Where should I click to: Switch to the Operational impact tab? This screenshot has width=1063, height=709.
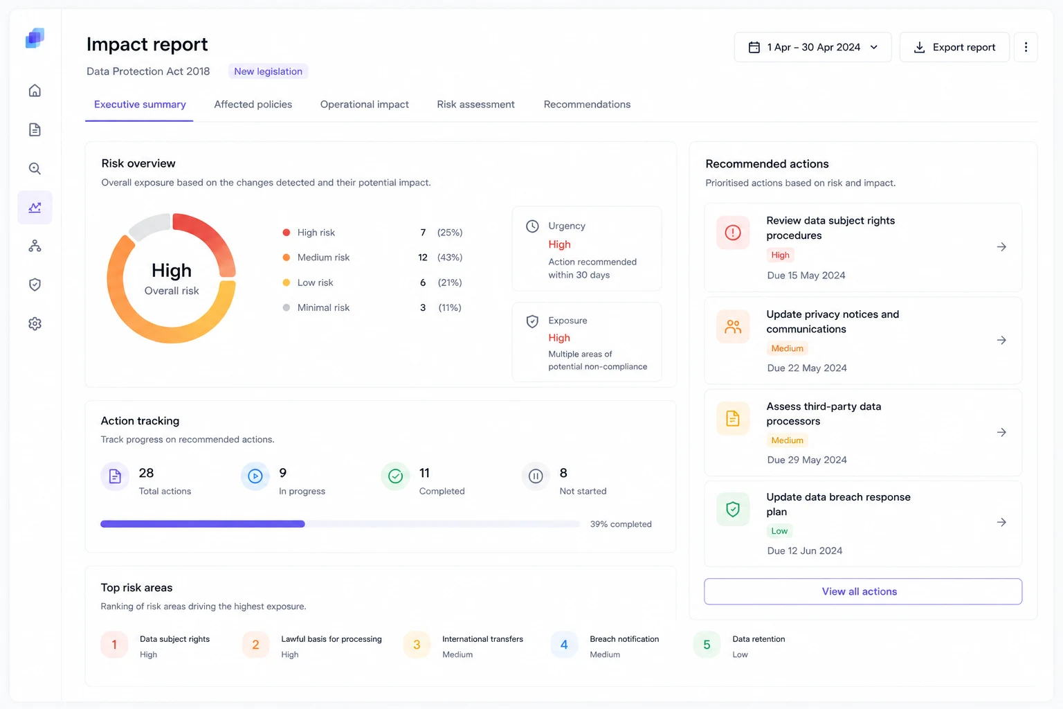pos(365,105)
